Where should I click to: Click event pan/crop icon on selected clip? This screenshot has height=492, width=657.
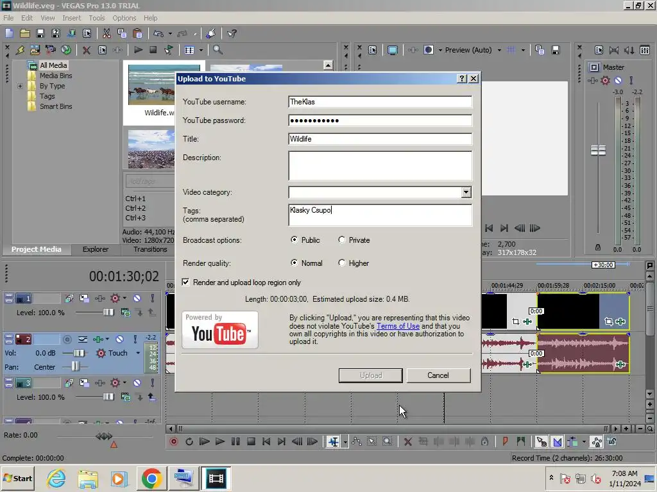609,322
